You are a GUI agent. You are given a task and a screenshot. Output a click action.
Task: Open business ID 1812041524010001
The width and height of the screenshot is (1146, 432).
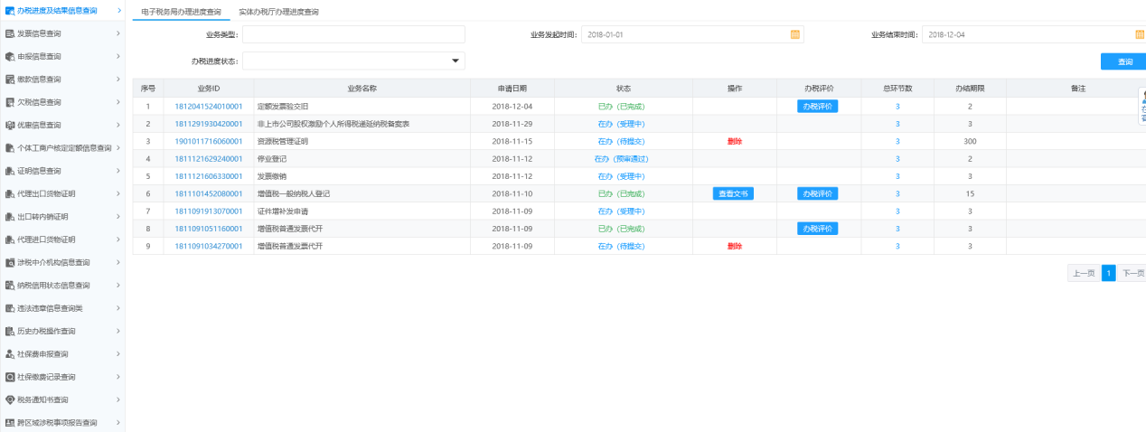pyautogui.click(x=209, y=106)
